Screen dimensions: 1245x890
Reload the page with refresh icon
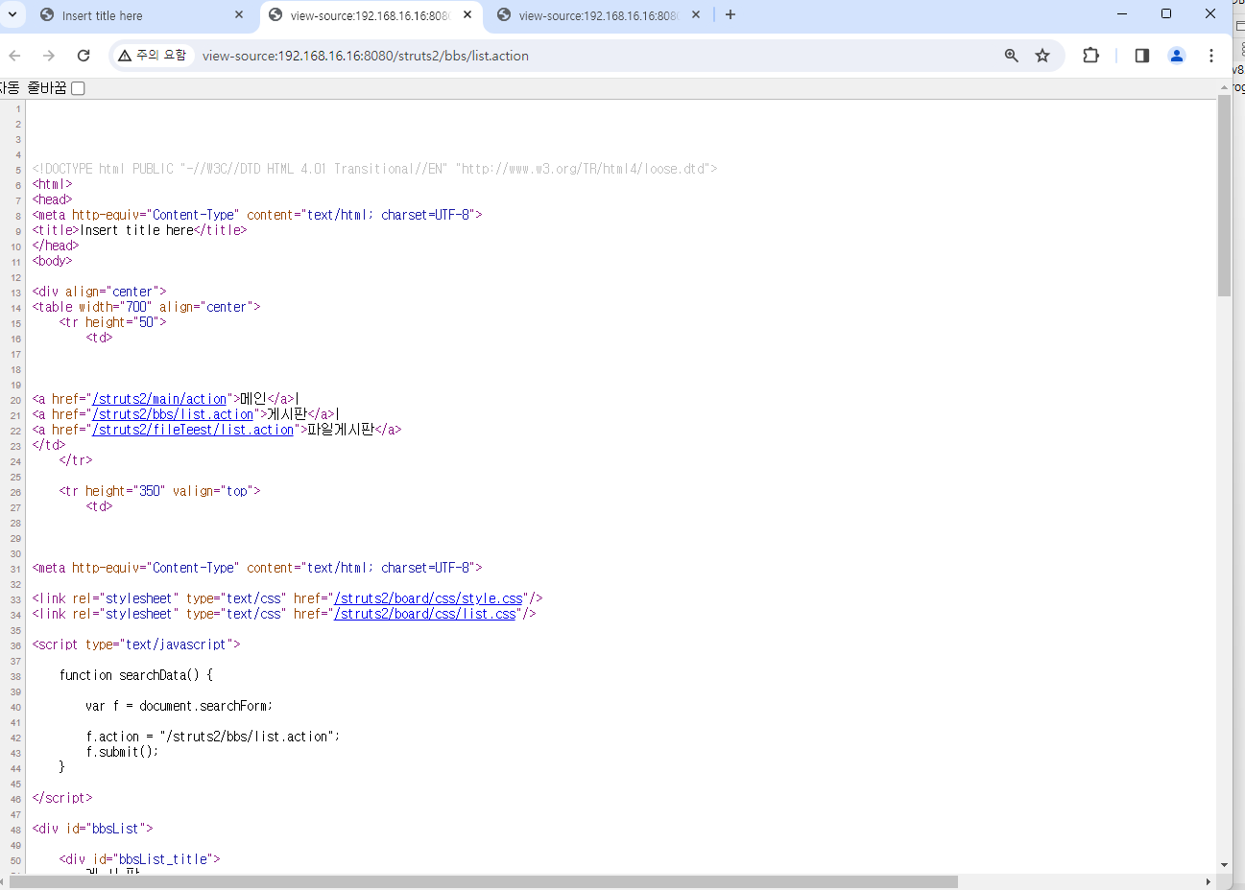(84, 56)
